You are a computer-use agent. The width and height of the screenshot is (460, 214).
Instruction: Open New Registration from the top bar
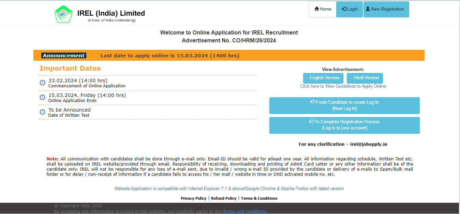click(386, 9)
